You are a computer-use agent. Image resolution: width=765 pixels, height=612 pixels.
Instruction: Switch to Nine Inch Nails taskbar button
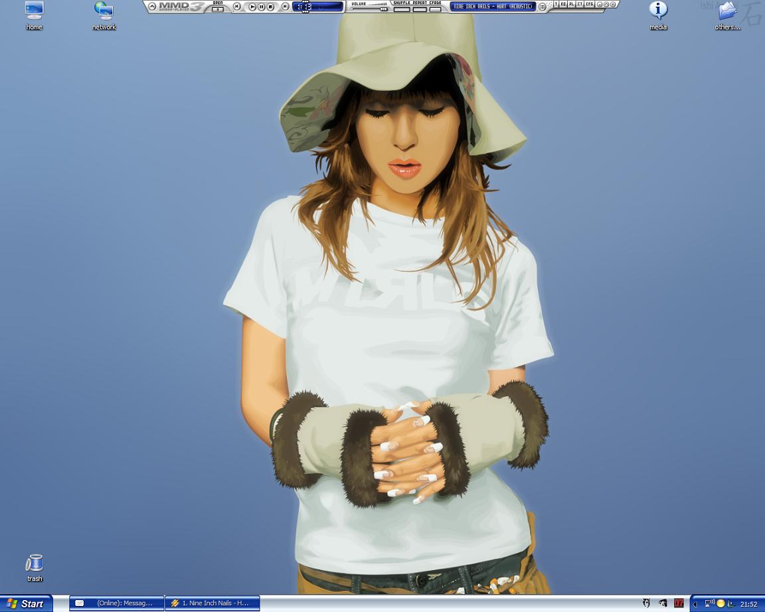point(212,604)
